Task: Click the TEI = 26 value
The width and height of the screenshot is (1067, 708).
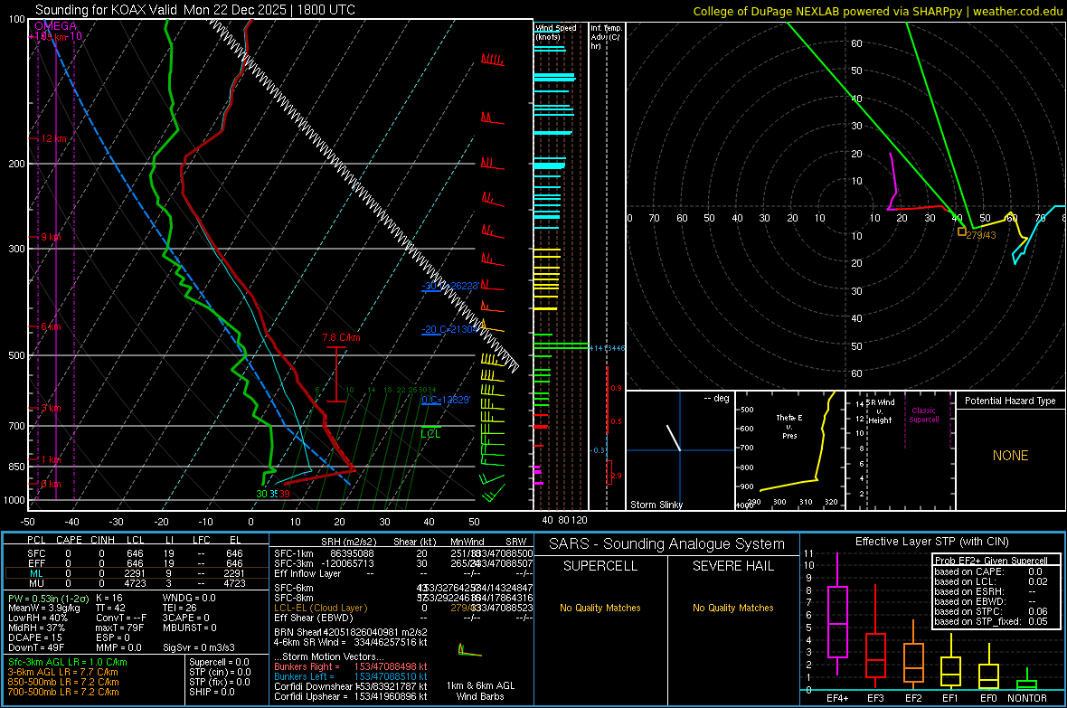Action: click(x=180, y=608)
